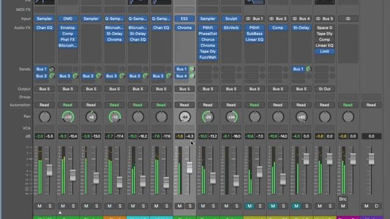Click the master channel volume fader
This screenshot has width=390, height=219.
pyautogui.click(x=371, y=159)
